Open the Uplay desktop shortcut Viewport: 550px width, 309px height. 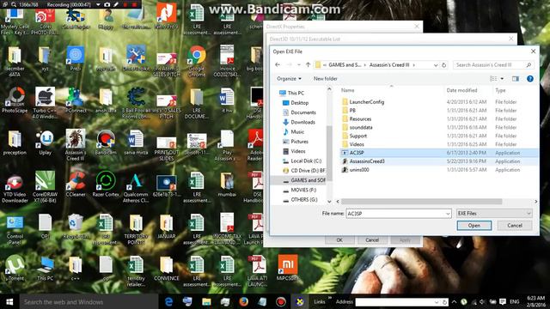(45, 143)
